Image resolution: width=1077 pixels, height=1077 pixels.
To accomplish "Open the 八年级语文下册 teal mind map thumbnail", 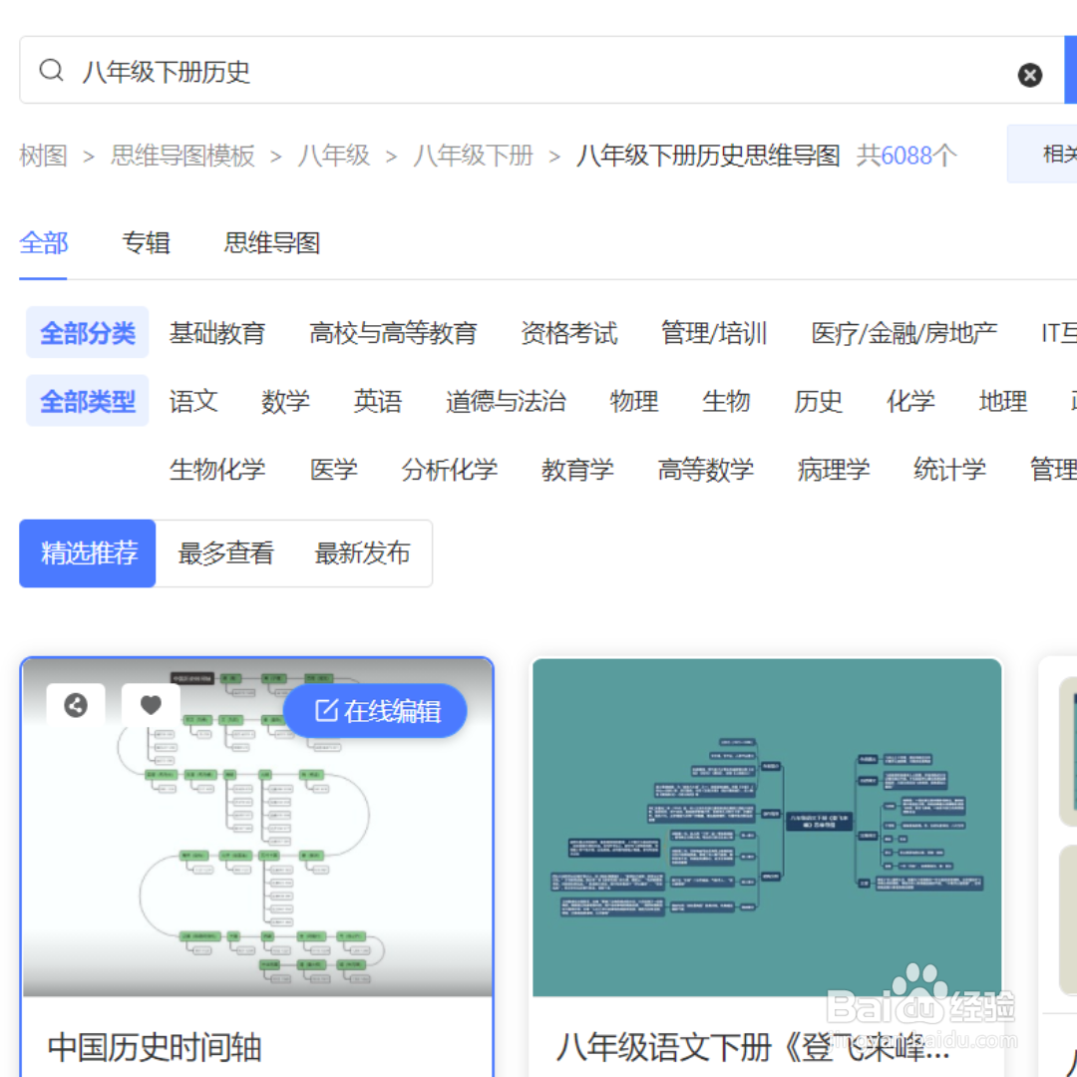I will (767, 827).
